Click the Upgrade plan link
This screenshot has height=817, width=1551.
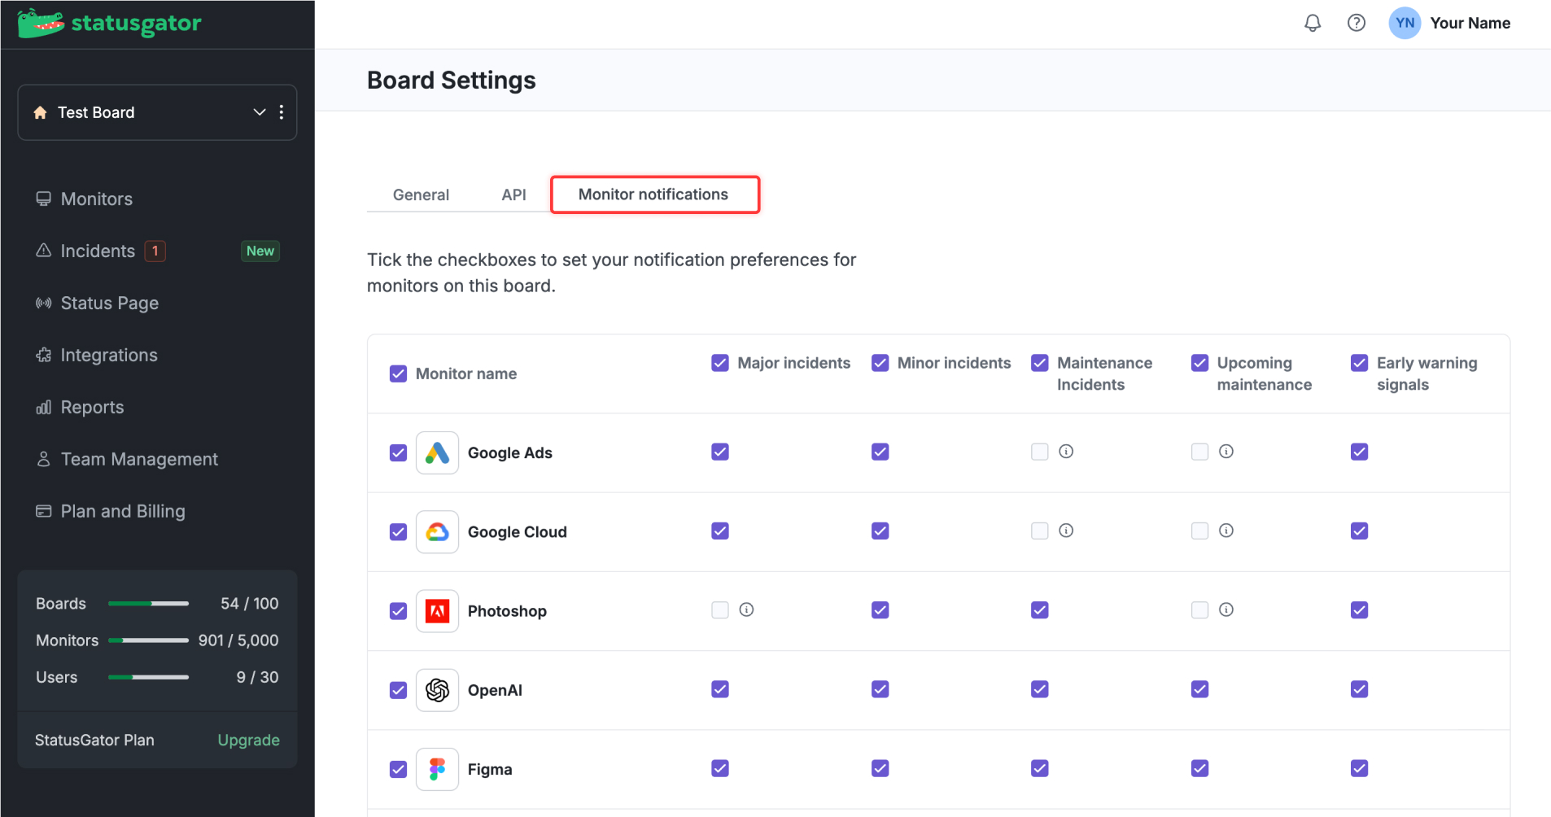point(248,740)
